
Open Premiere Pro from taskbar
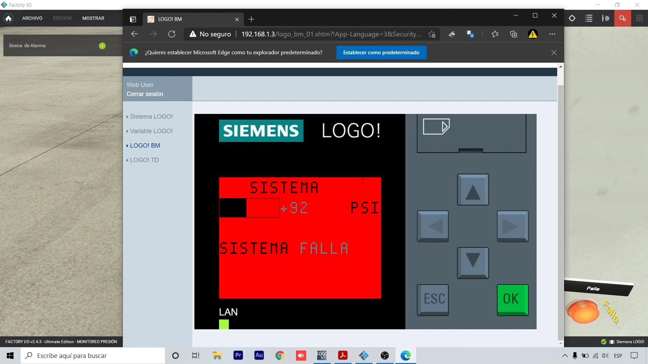point(238,356)
